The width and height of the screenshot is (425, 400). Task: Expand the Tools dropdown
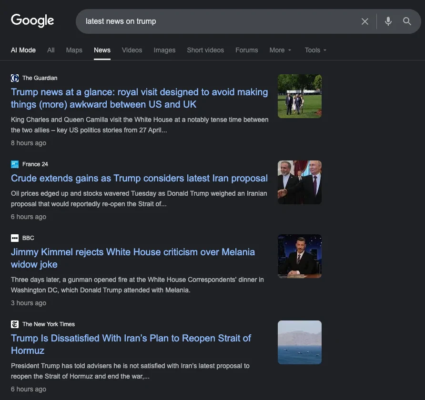pyautogui.click(x=315, y=50)
